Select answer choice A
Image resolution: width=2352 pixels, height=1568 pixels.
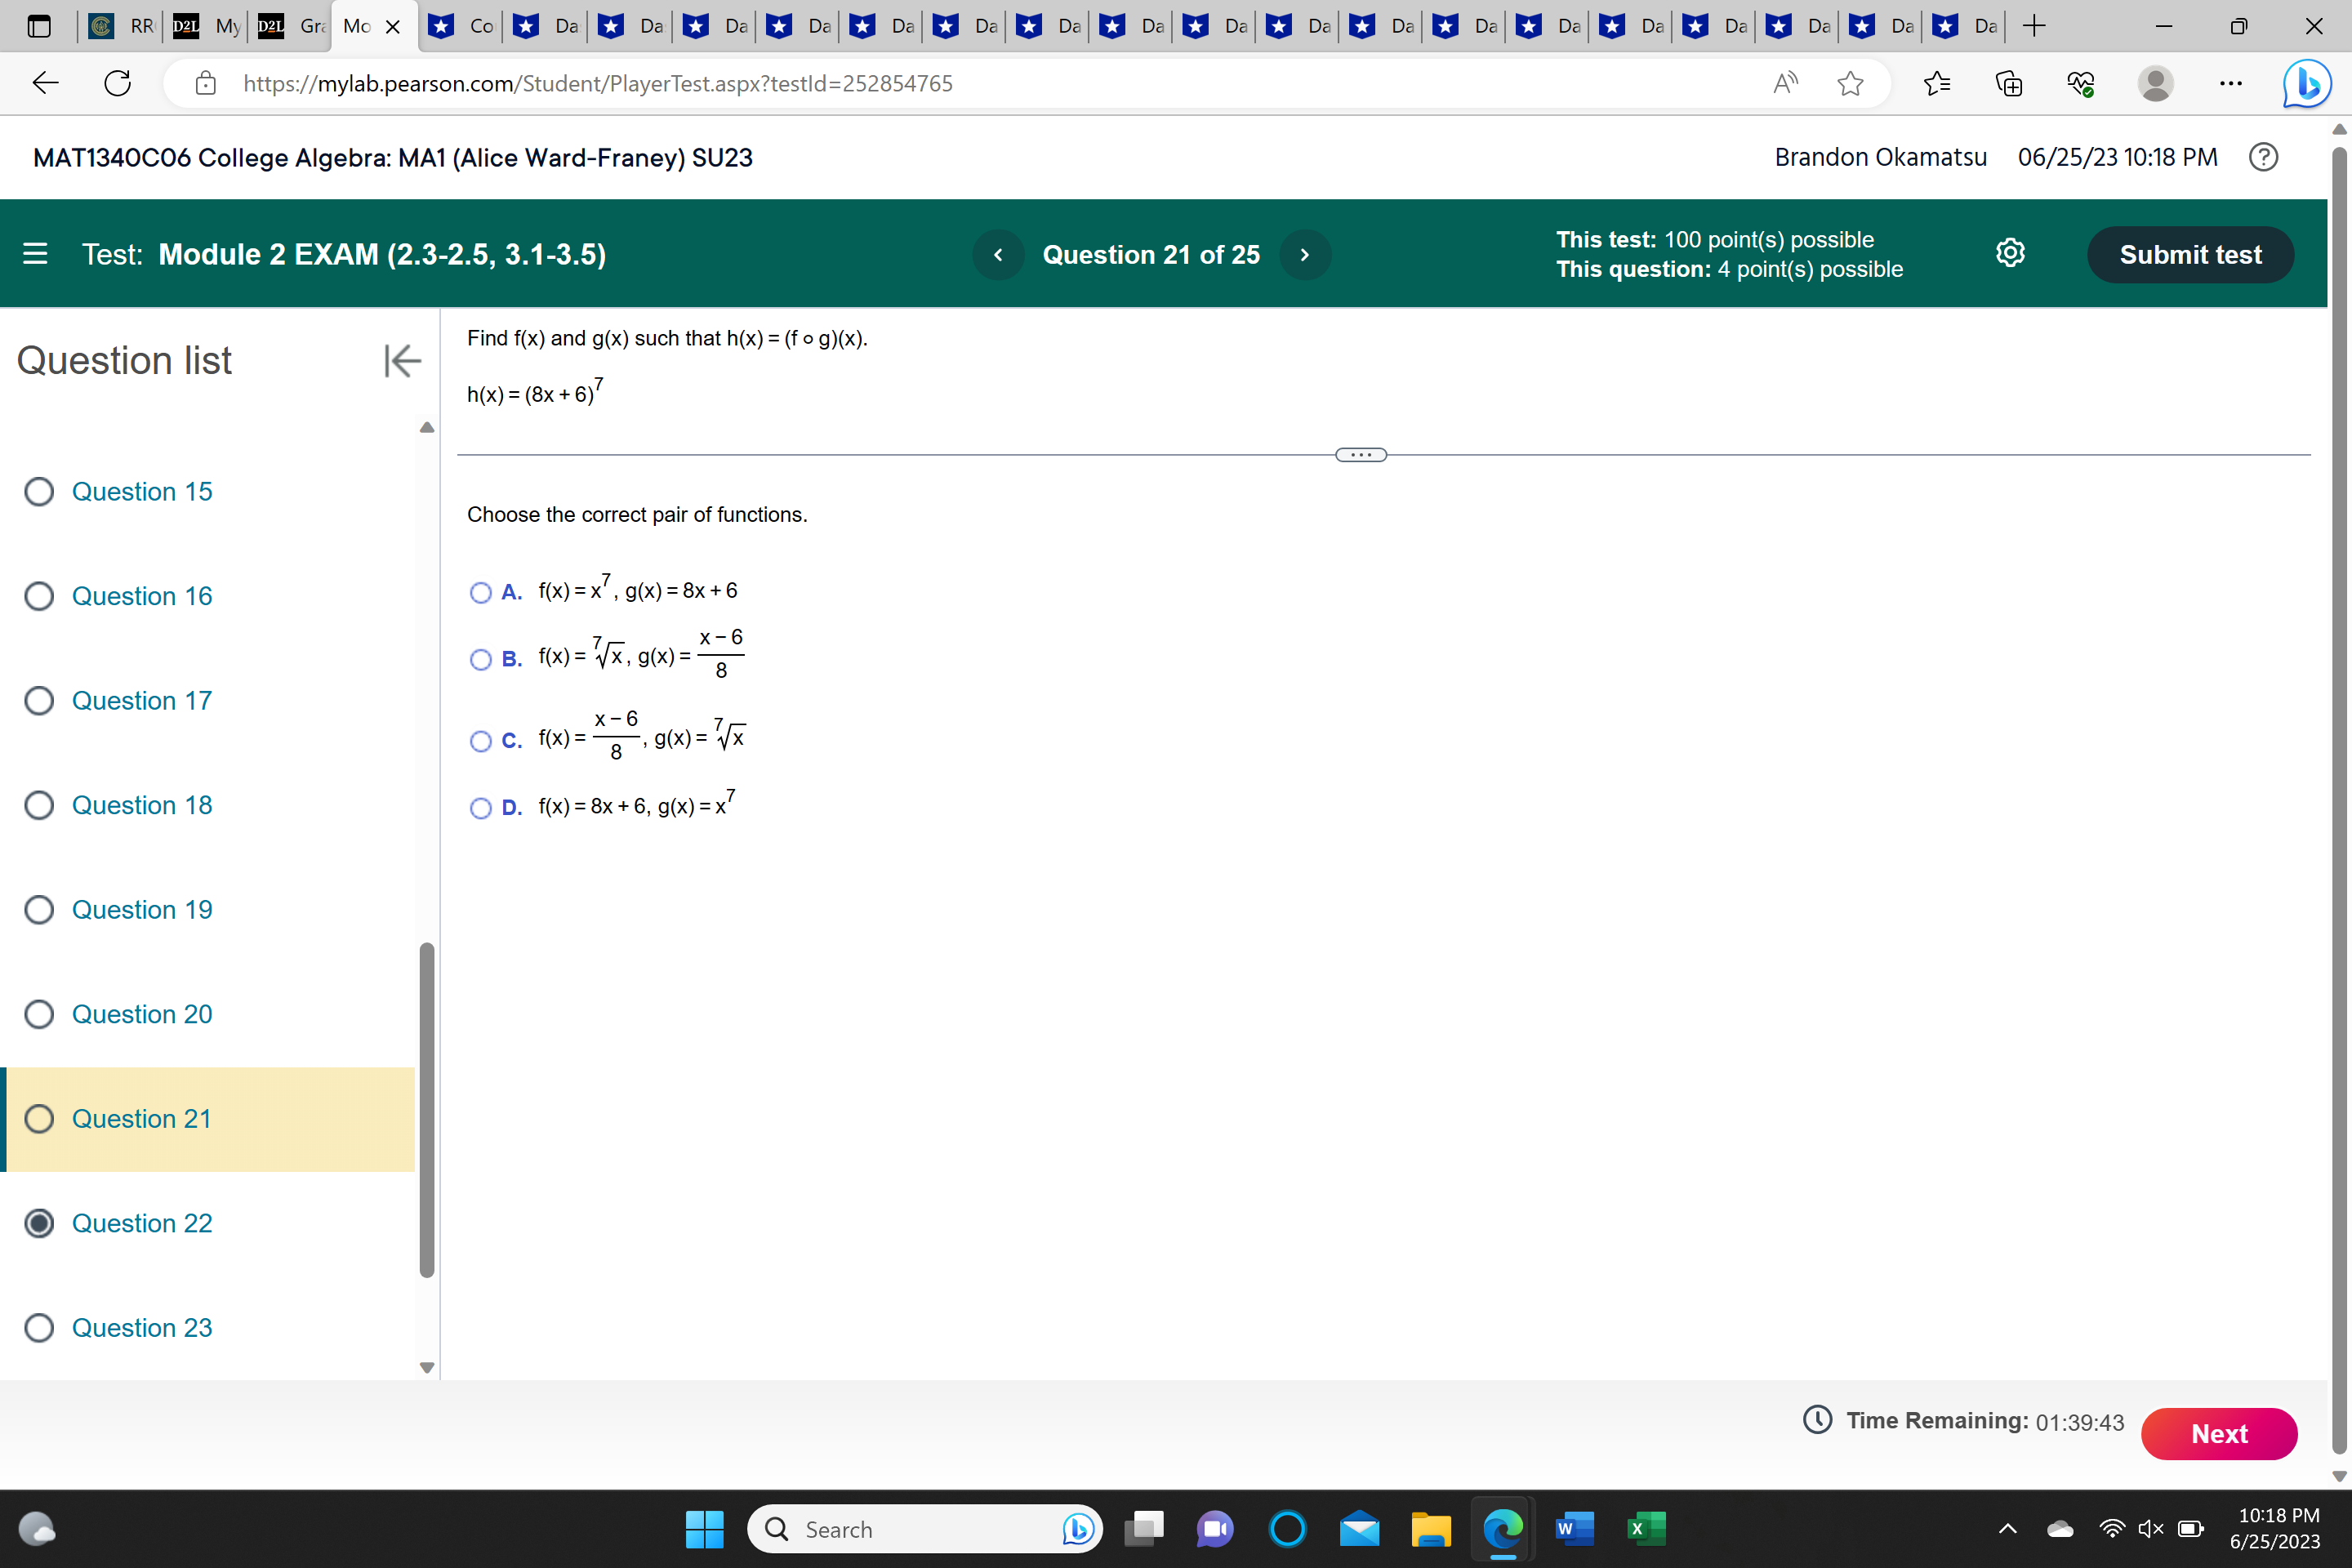click(480, 593)
